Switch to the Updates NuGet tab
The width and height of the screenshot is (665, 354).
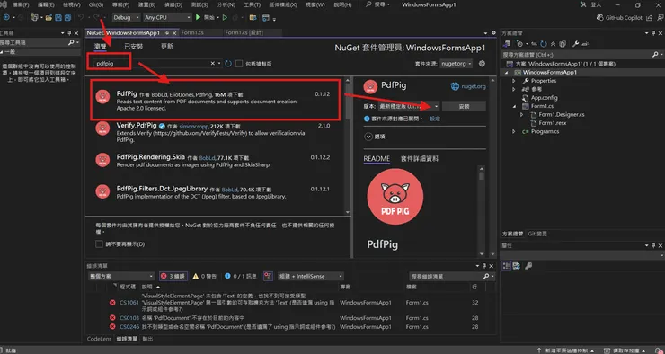coord(166,47)
